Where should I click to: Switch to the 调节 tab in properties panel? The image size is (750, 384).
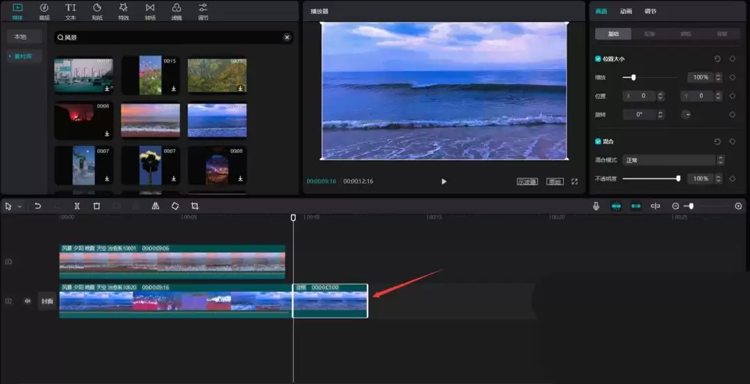(x=650, y=11)
